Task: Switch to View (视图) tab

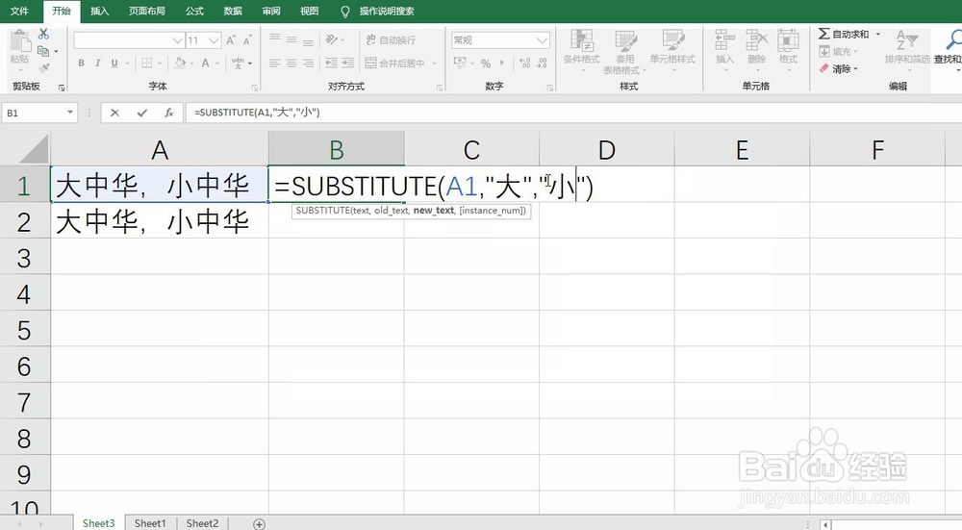Action: 309,11
